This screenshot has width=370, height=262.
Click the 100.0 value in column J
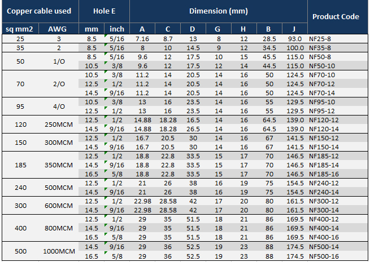click(x=295, y=48)
